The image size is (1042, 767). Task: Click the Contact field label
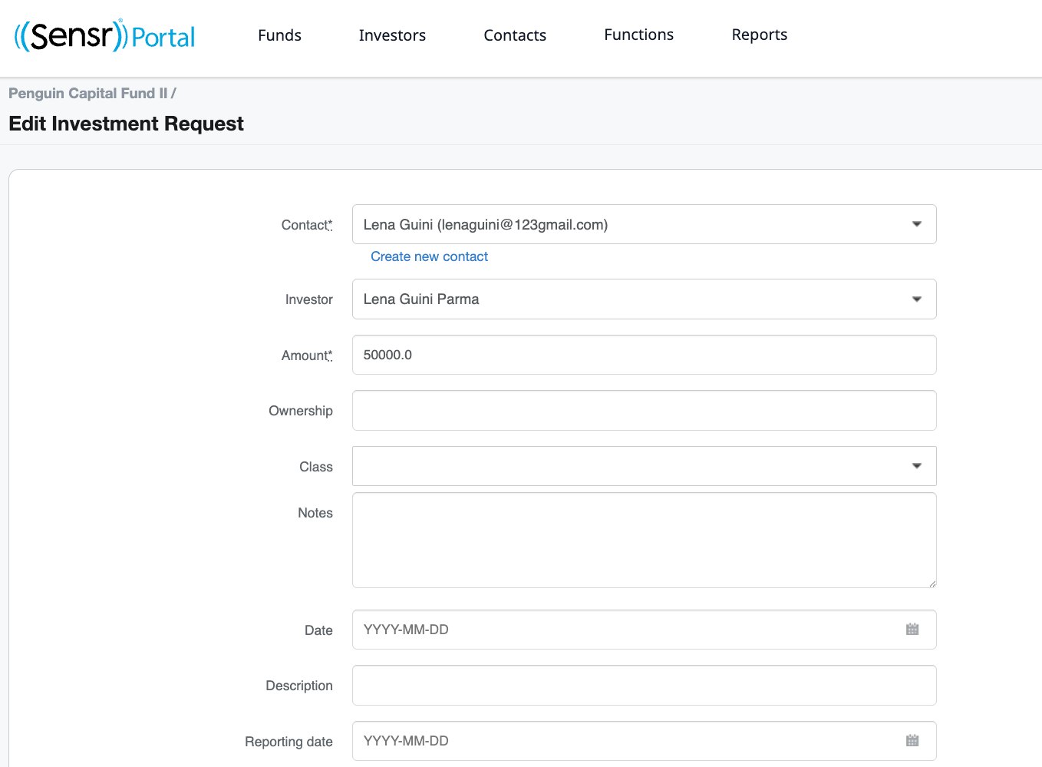coord(307,225)
